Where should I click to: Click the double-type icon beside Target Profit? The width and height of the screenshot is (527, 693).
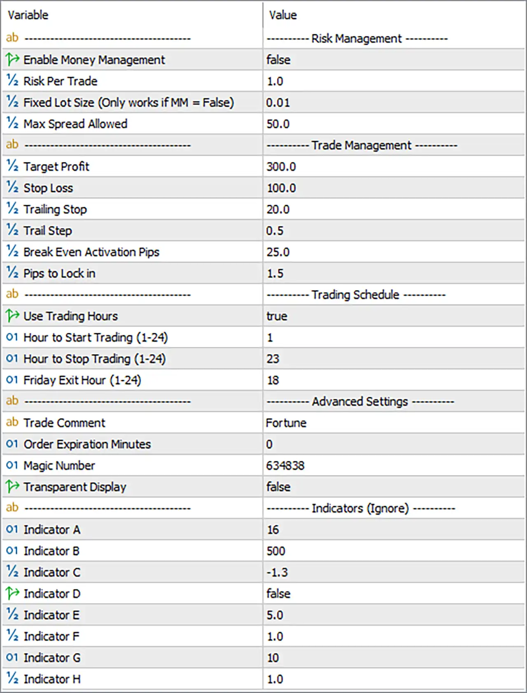12,166
